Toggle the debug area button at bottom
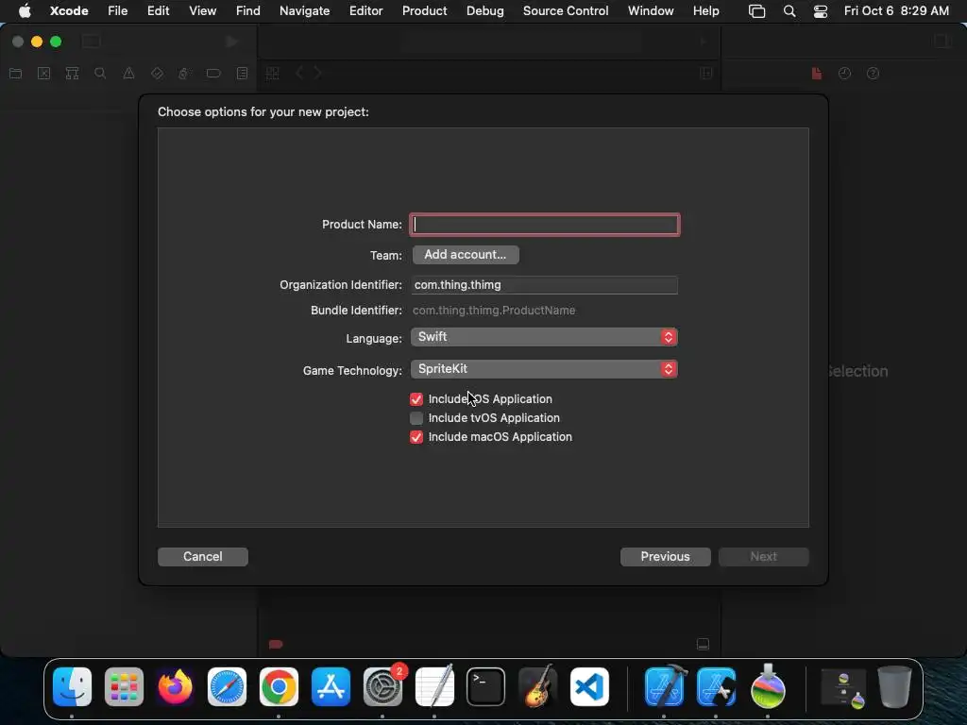Viewport: 967px width, 725px height. coord(703,644)
